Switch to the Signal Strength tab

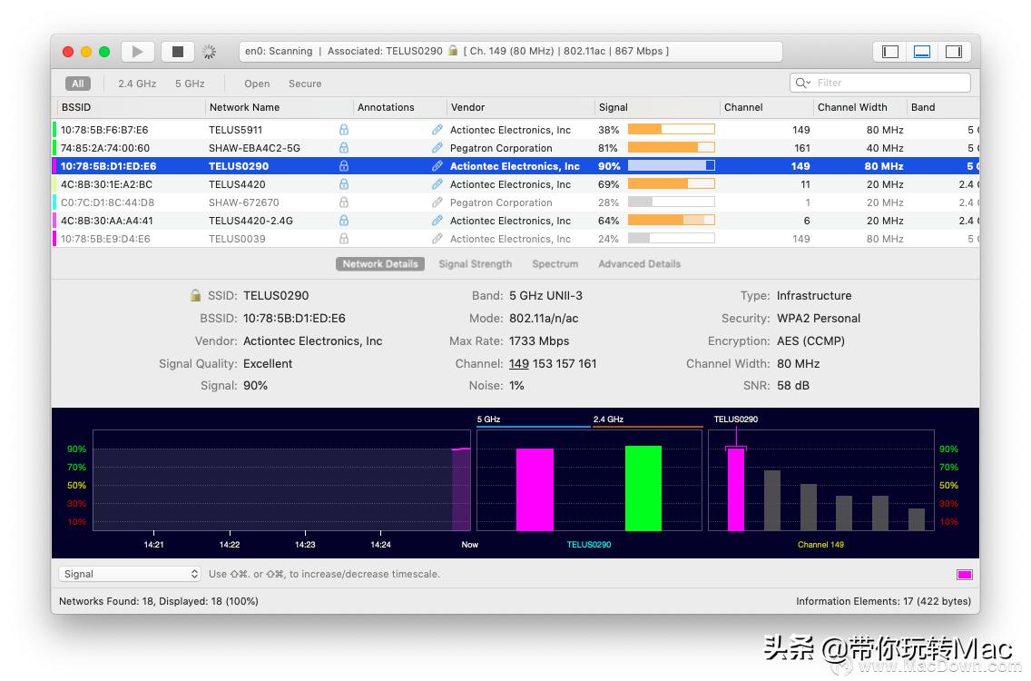475,264
